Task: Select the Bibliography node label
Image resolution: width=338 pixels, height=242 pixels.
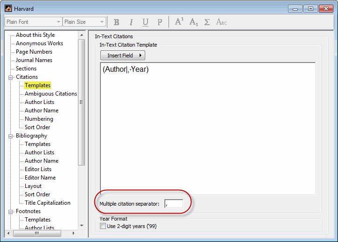Action: (x=31, y=136)
